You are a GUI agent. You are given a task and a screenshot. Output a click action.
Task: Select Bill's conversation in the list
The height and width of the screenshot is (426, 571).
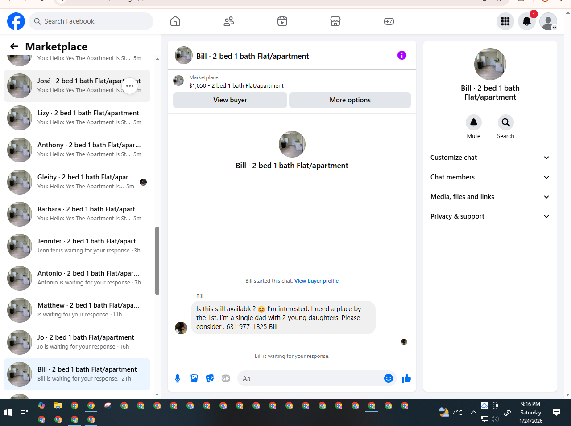click(77, 374)
